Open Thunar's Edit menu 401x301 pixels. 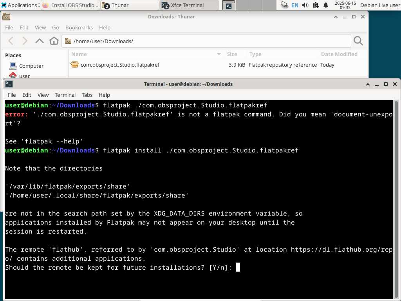point(24,27)
